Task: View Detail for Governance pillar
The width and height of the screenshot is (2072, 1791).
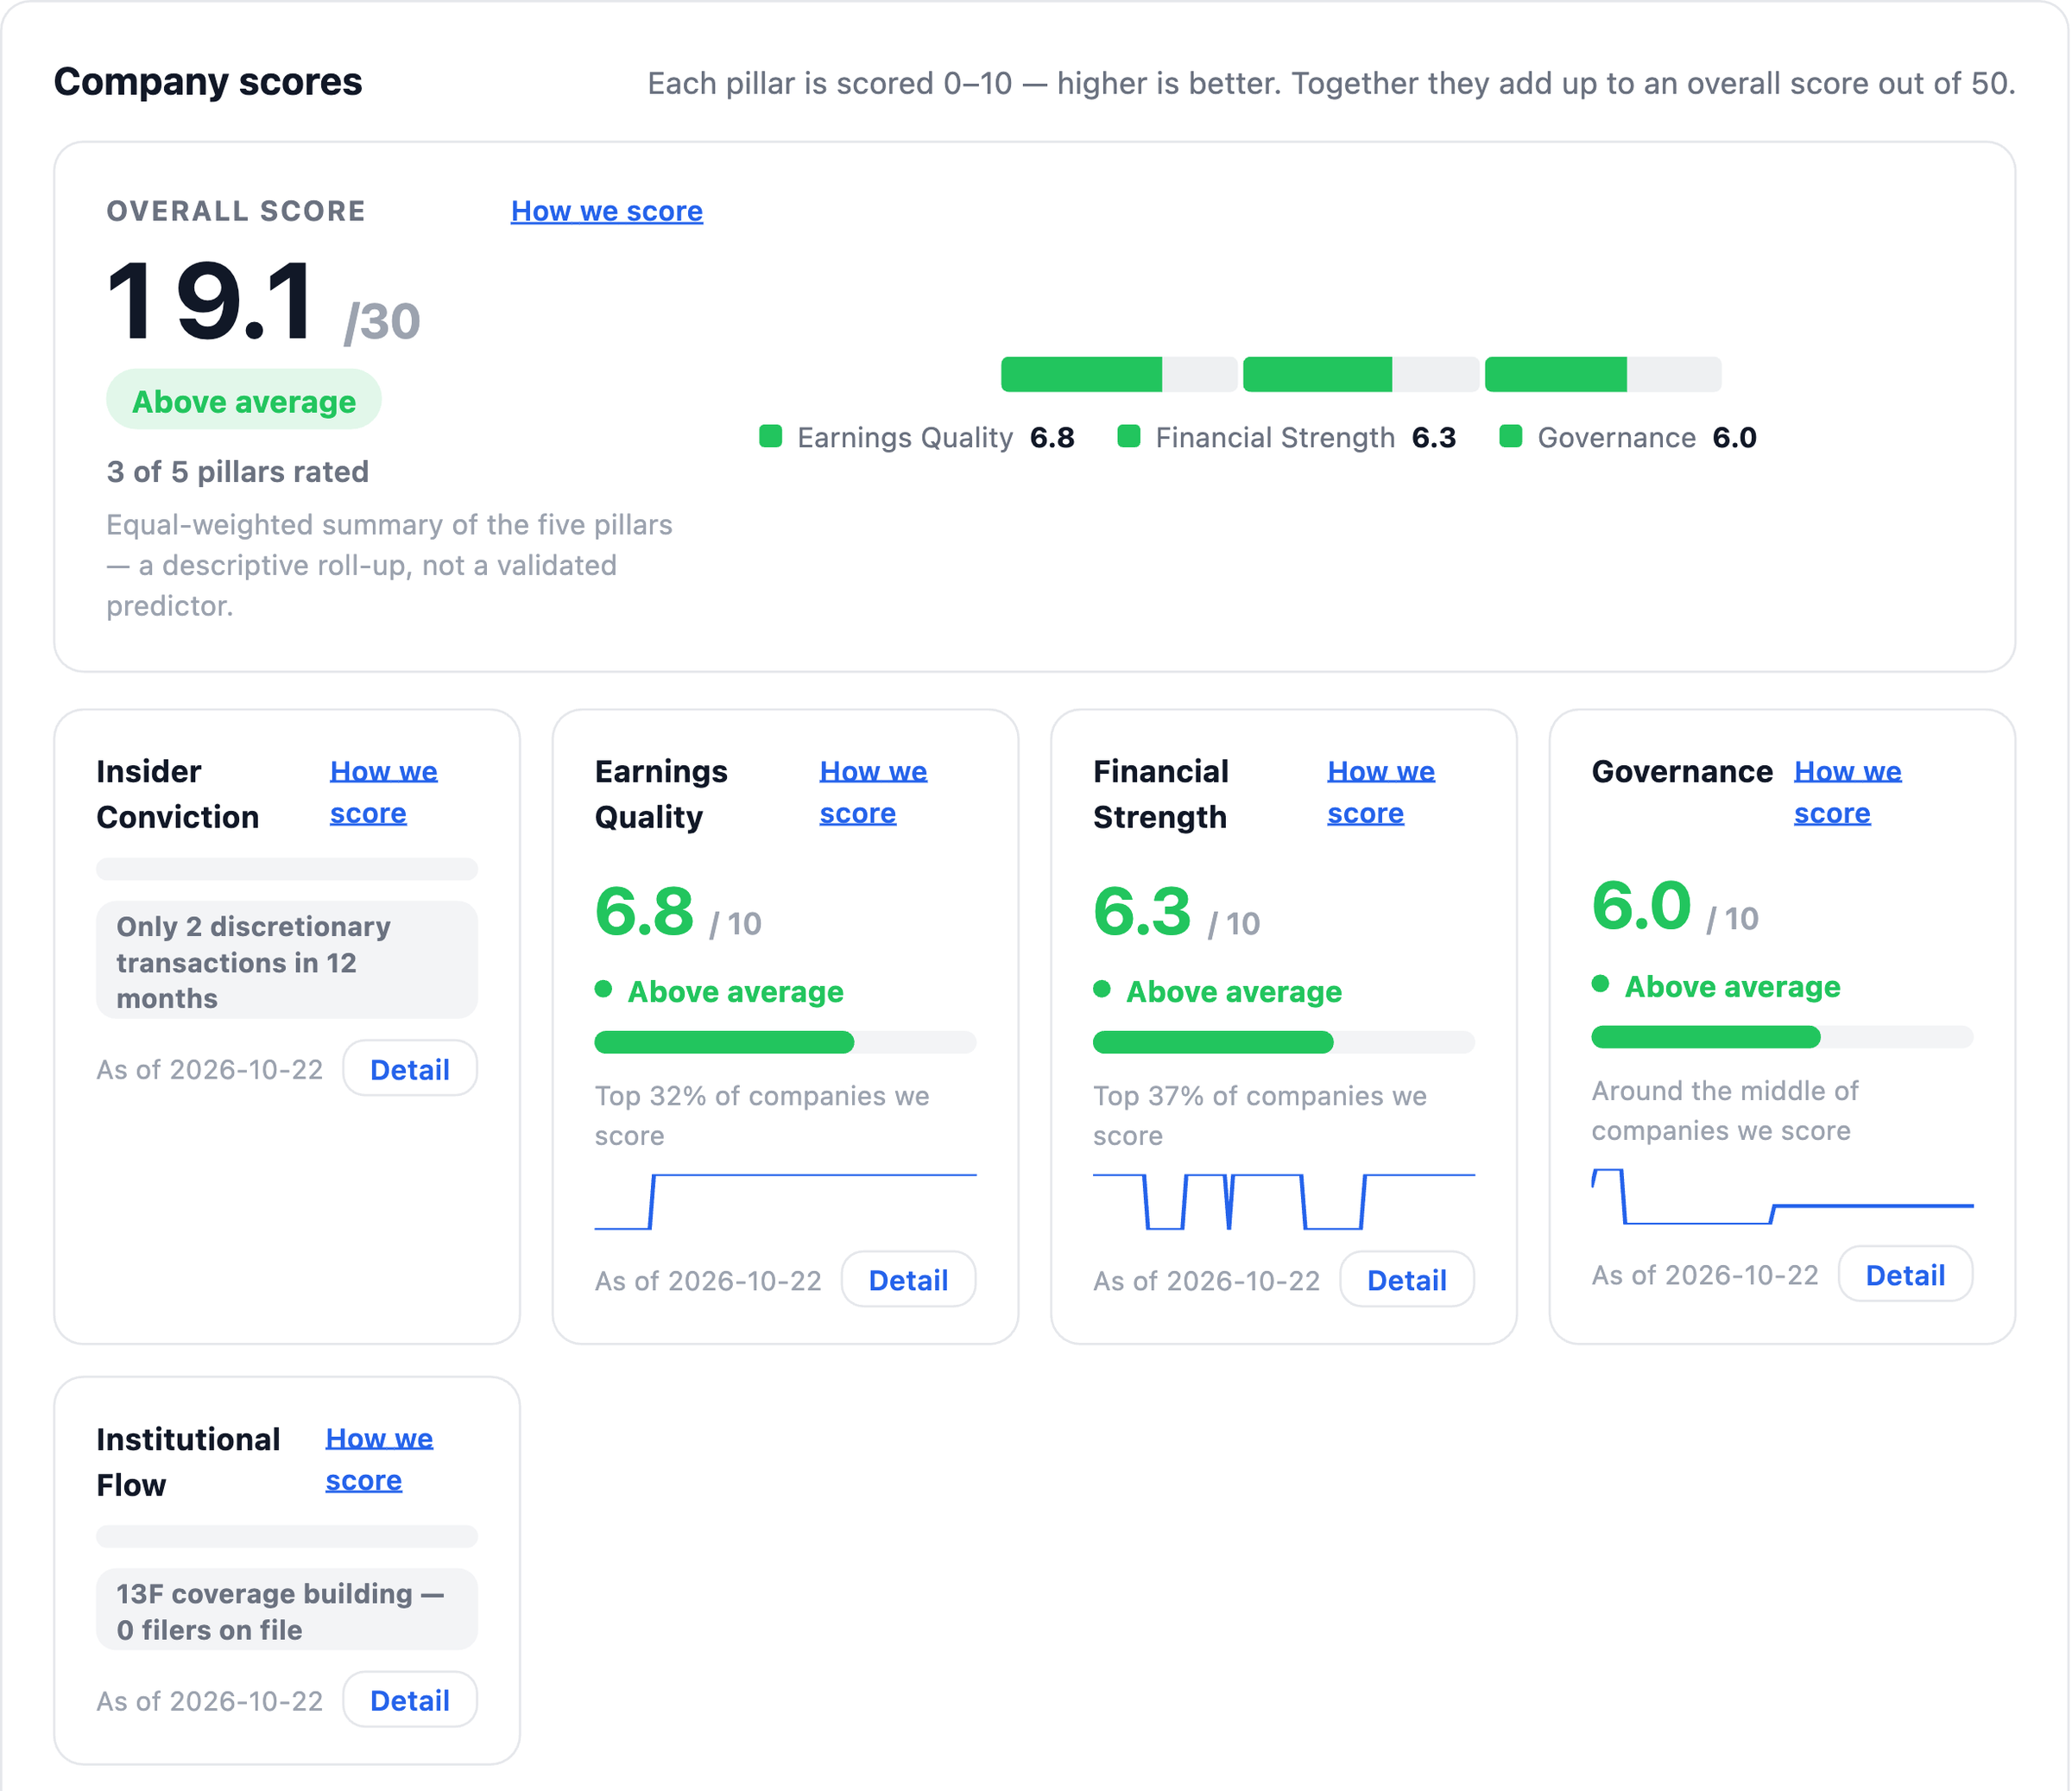Action: [1905, 1274]
